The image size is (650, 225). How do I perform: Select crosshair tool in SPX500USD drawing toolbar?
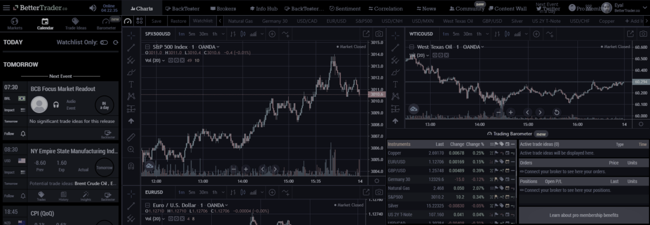(x=131, y=36)
